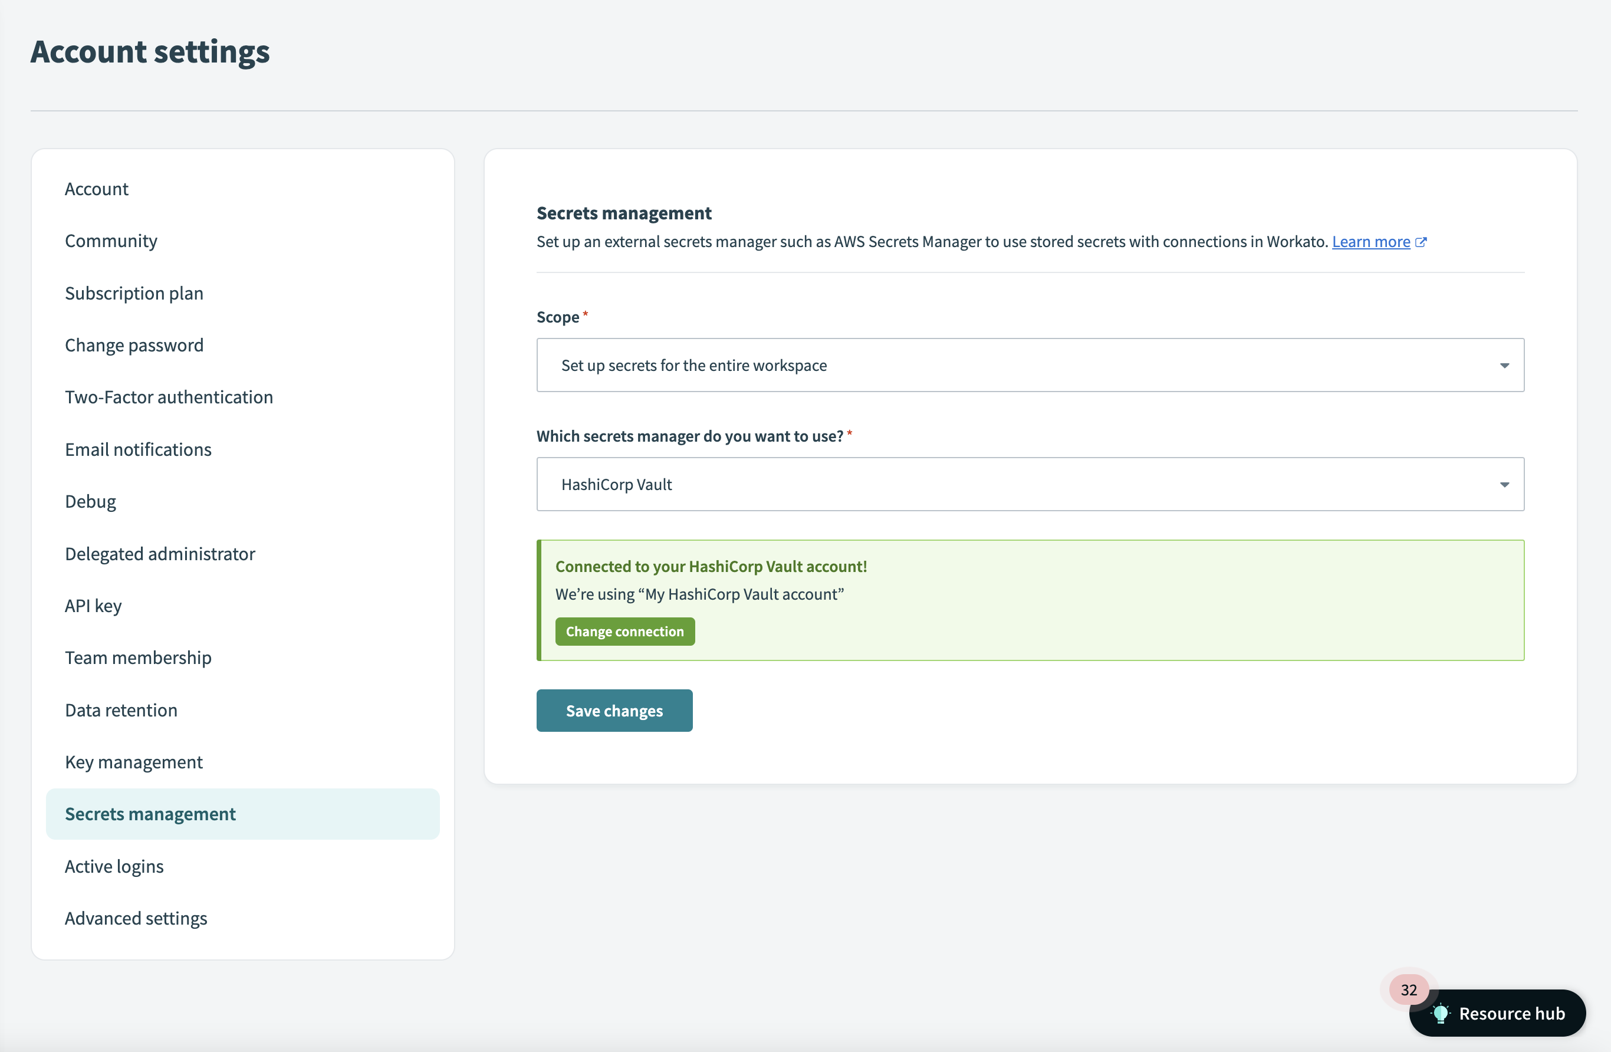Click the Change connection button
This screenshot has width=1611, height=1052.
coord(624,632)
